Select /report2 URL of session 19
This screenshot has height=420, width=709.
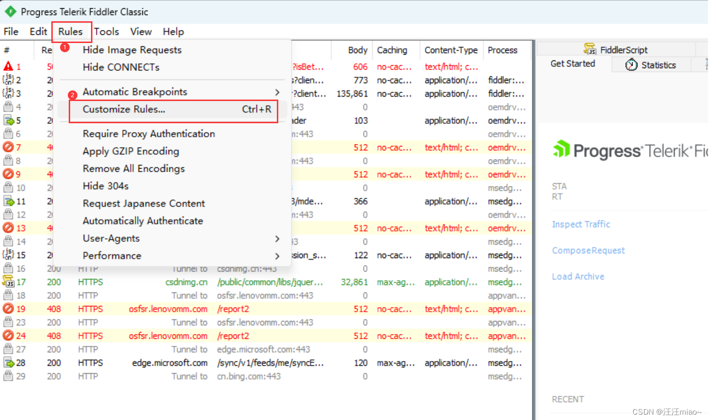point(233,309)
